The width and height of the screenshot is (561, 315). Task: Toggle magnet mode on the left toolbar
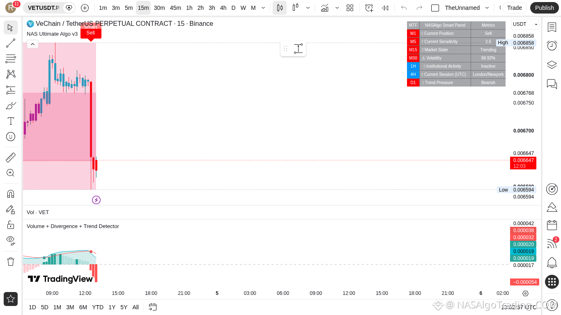coord(11,194)
